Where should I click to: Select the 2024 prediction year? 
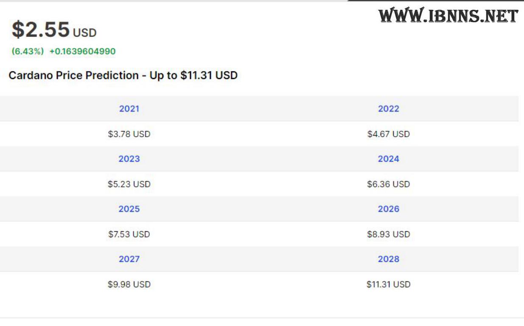click(x=389, y=159)
